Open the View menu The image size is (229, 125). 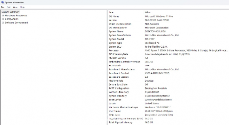coord(15,7)
